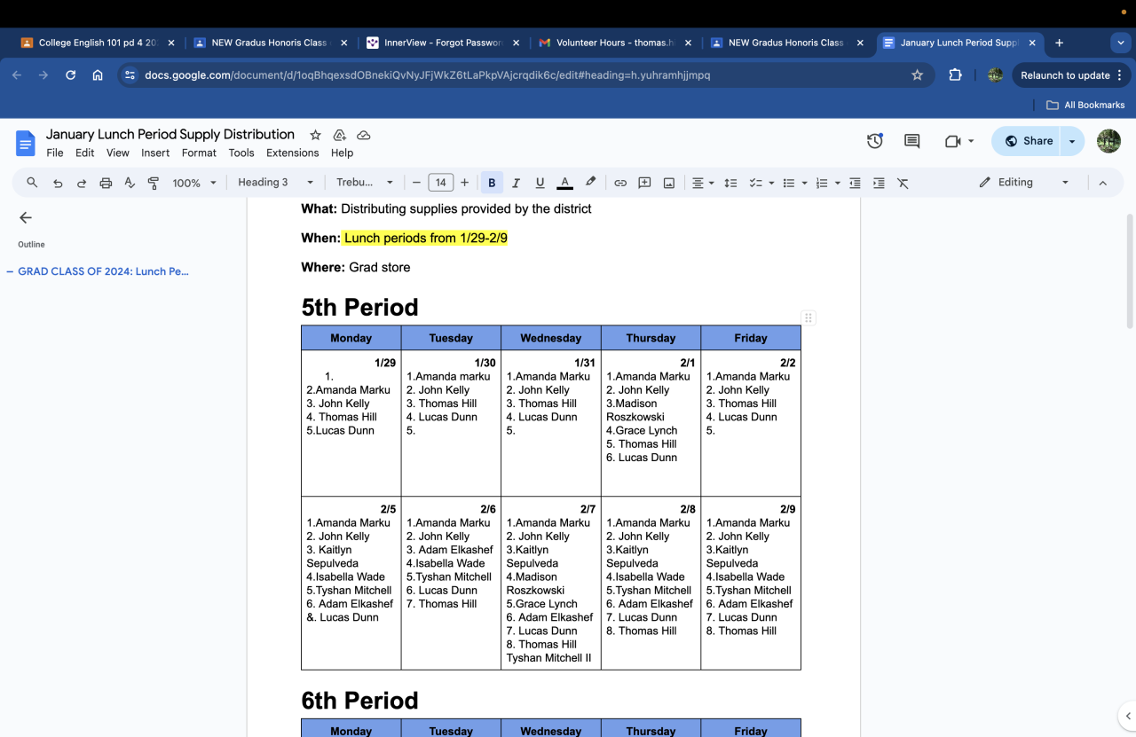The image size is (1136, 737).
Task: Open the Insert menu
Action: pos(155,153)
